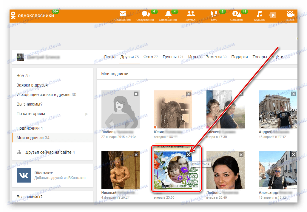Open the Гости guests icon
Image resolution: width=307 pixels, height=212 pixels.
pyautogui.click(x=213, y=14)
